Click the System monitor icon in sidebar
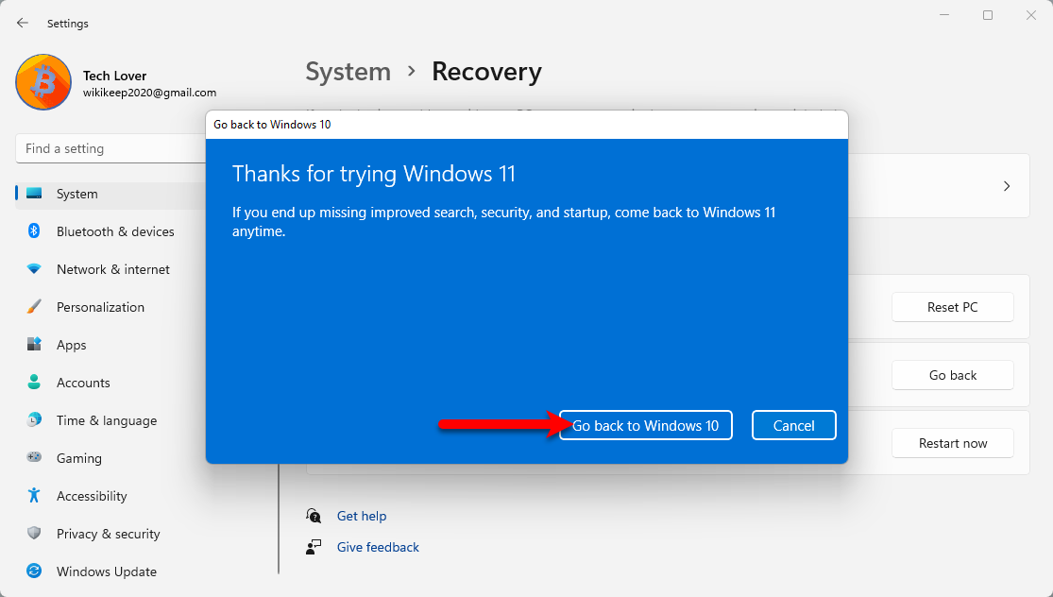Screen dimensions: 1053x597 coord(34,194)
